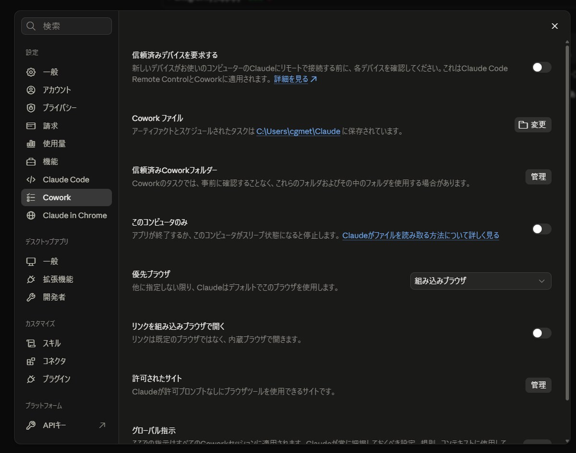Click the code brackets icon for Claude Code
Screen dimensions: 576x453
click(x=31, y=179)
